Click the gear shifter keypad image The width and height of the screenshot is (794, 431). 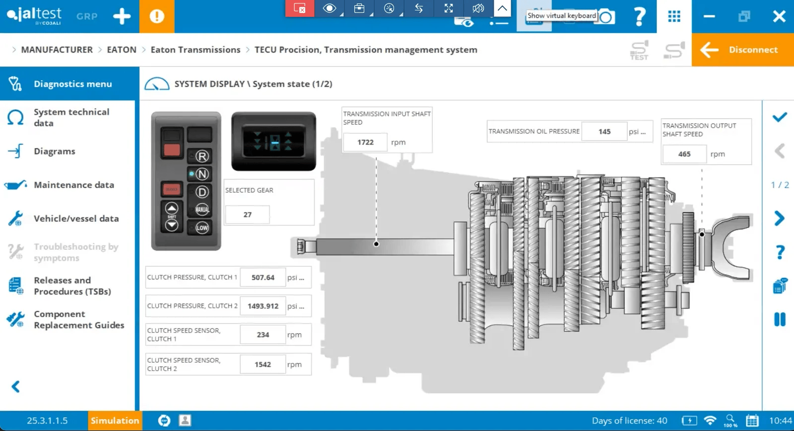point(186,181)
